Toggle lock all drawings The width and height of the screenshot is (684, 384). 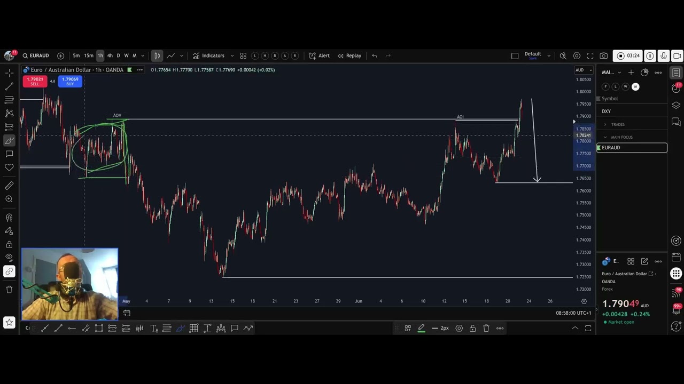pyautogui.click(x=9, y=245)
